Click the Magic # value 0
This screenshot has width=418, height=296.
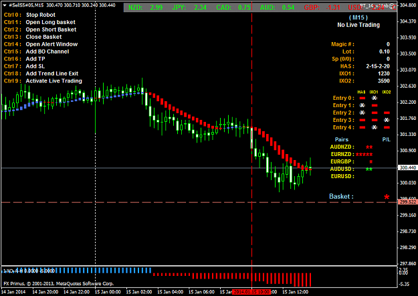[x=388, y=44]
